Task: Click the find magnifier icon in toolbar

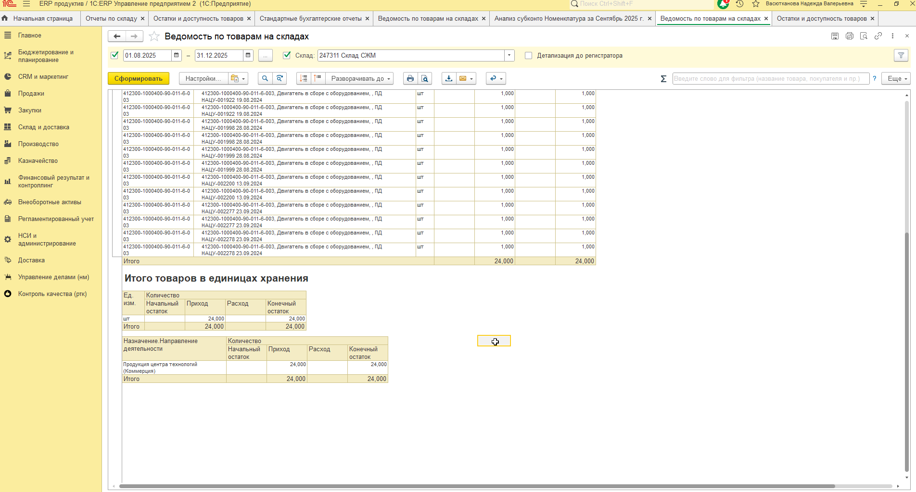Action: 265,79
